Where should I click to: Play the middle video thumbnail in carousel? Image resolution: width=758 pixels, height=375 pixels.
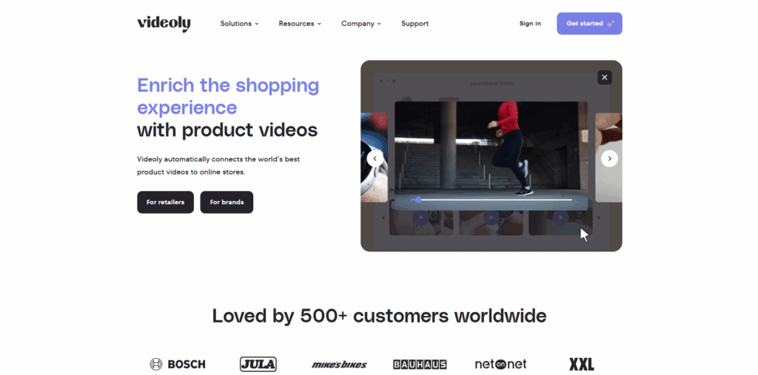[491, 217]
